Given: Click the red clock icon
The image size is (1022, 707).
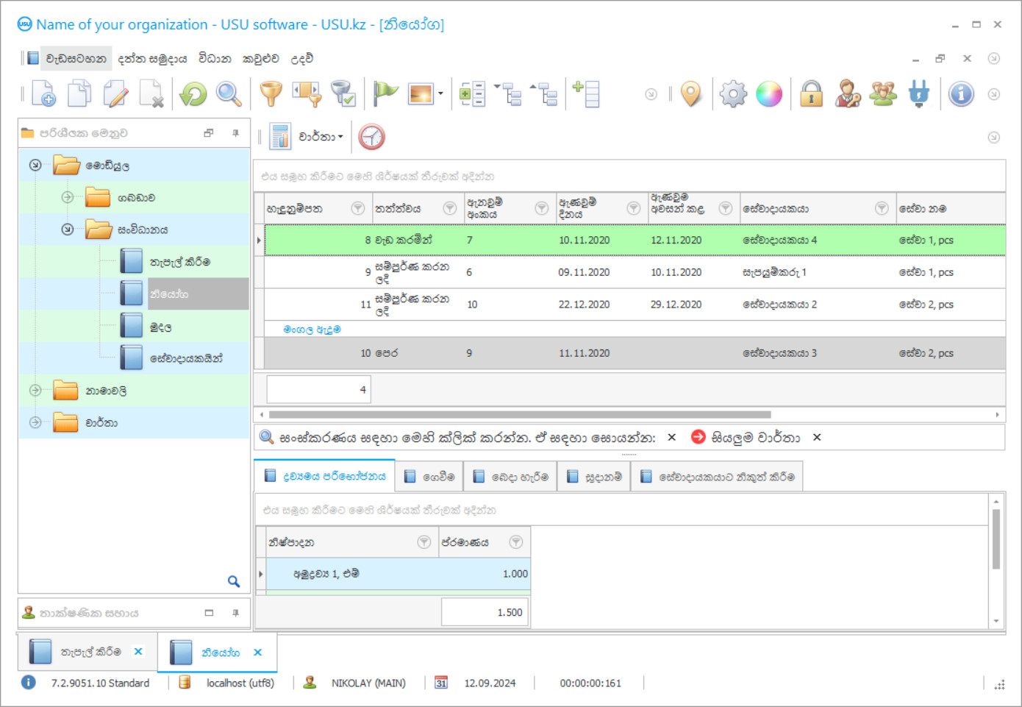Looking at the screenshot, I should (372, 137).
